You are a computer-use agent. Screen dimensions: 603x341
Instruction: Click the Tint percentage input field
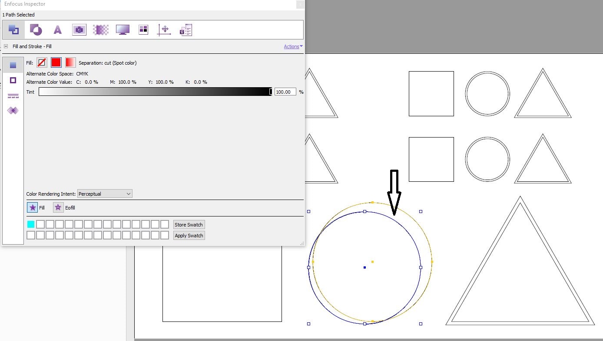coord(285,92)
